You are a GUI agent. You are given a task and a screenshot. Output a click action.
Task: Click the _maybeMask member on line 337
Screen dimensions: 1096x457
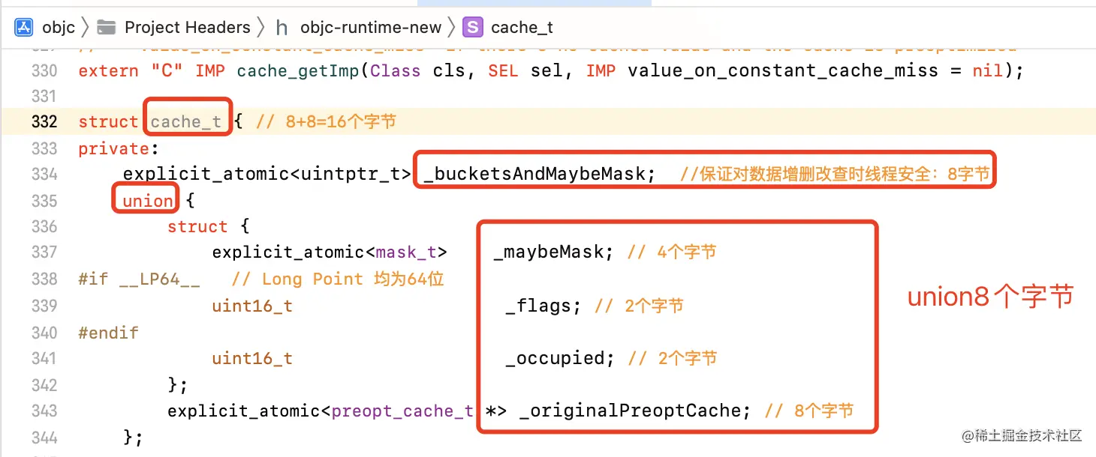pos(550,252)
